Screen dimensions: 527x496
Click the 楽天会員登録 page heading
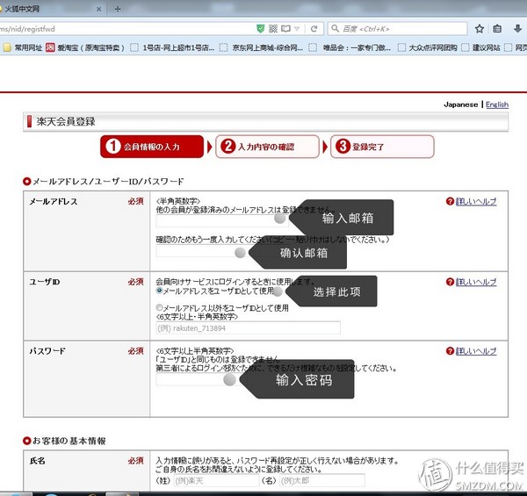click(x=66, y=121)
